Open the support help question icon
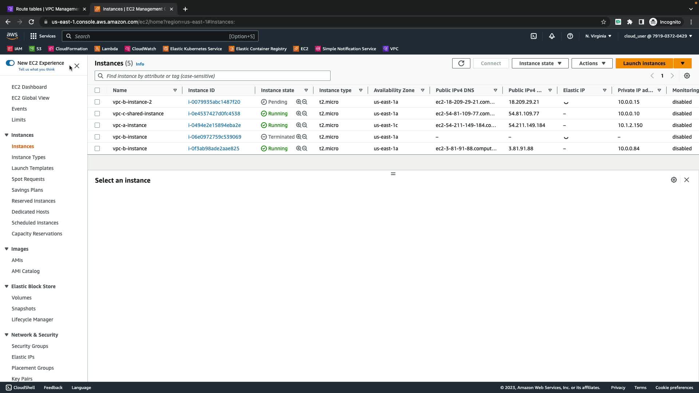The image size is (699, 393). click(x=570, y=36)
